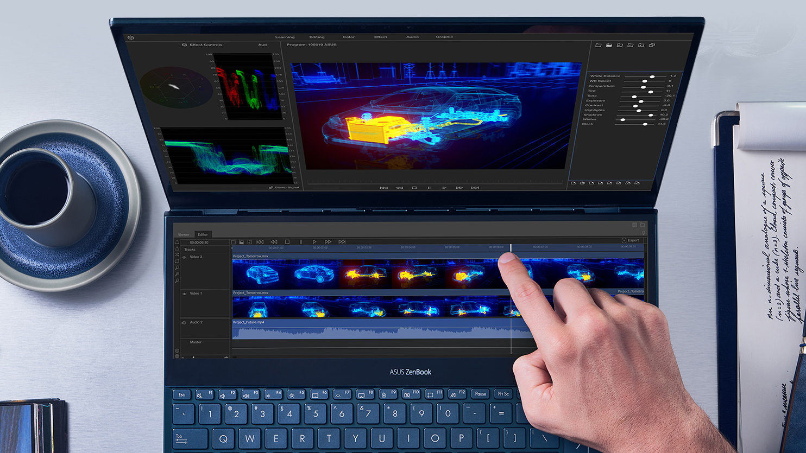Hide the Video 1 track with its eye icon
Screen dimensions: 806x453
point(184,294)
